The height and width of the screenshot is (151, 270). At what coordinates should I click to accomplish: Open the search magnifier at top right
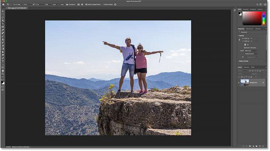tap(257, 4)
